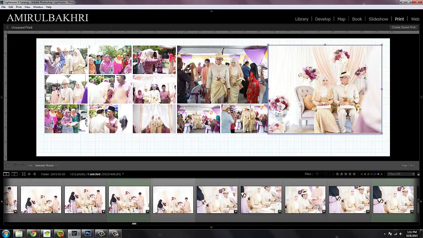Toggle the rejected flag filter icon
This screenshot has width=423, height=238.
tap(326, 174)
